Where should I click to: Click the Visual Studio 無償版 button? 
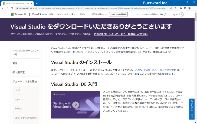point(118,14)
